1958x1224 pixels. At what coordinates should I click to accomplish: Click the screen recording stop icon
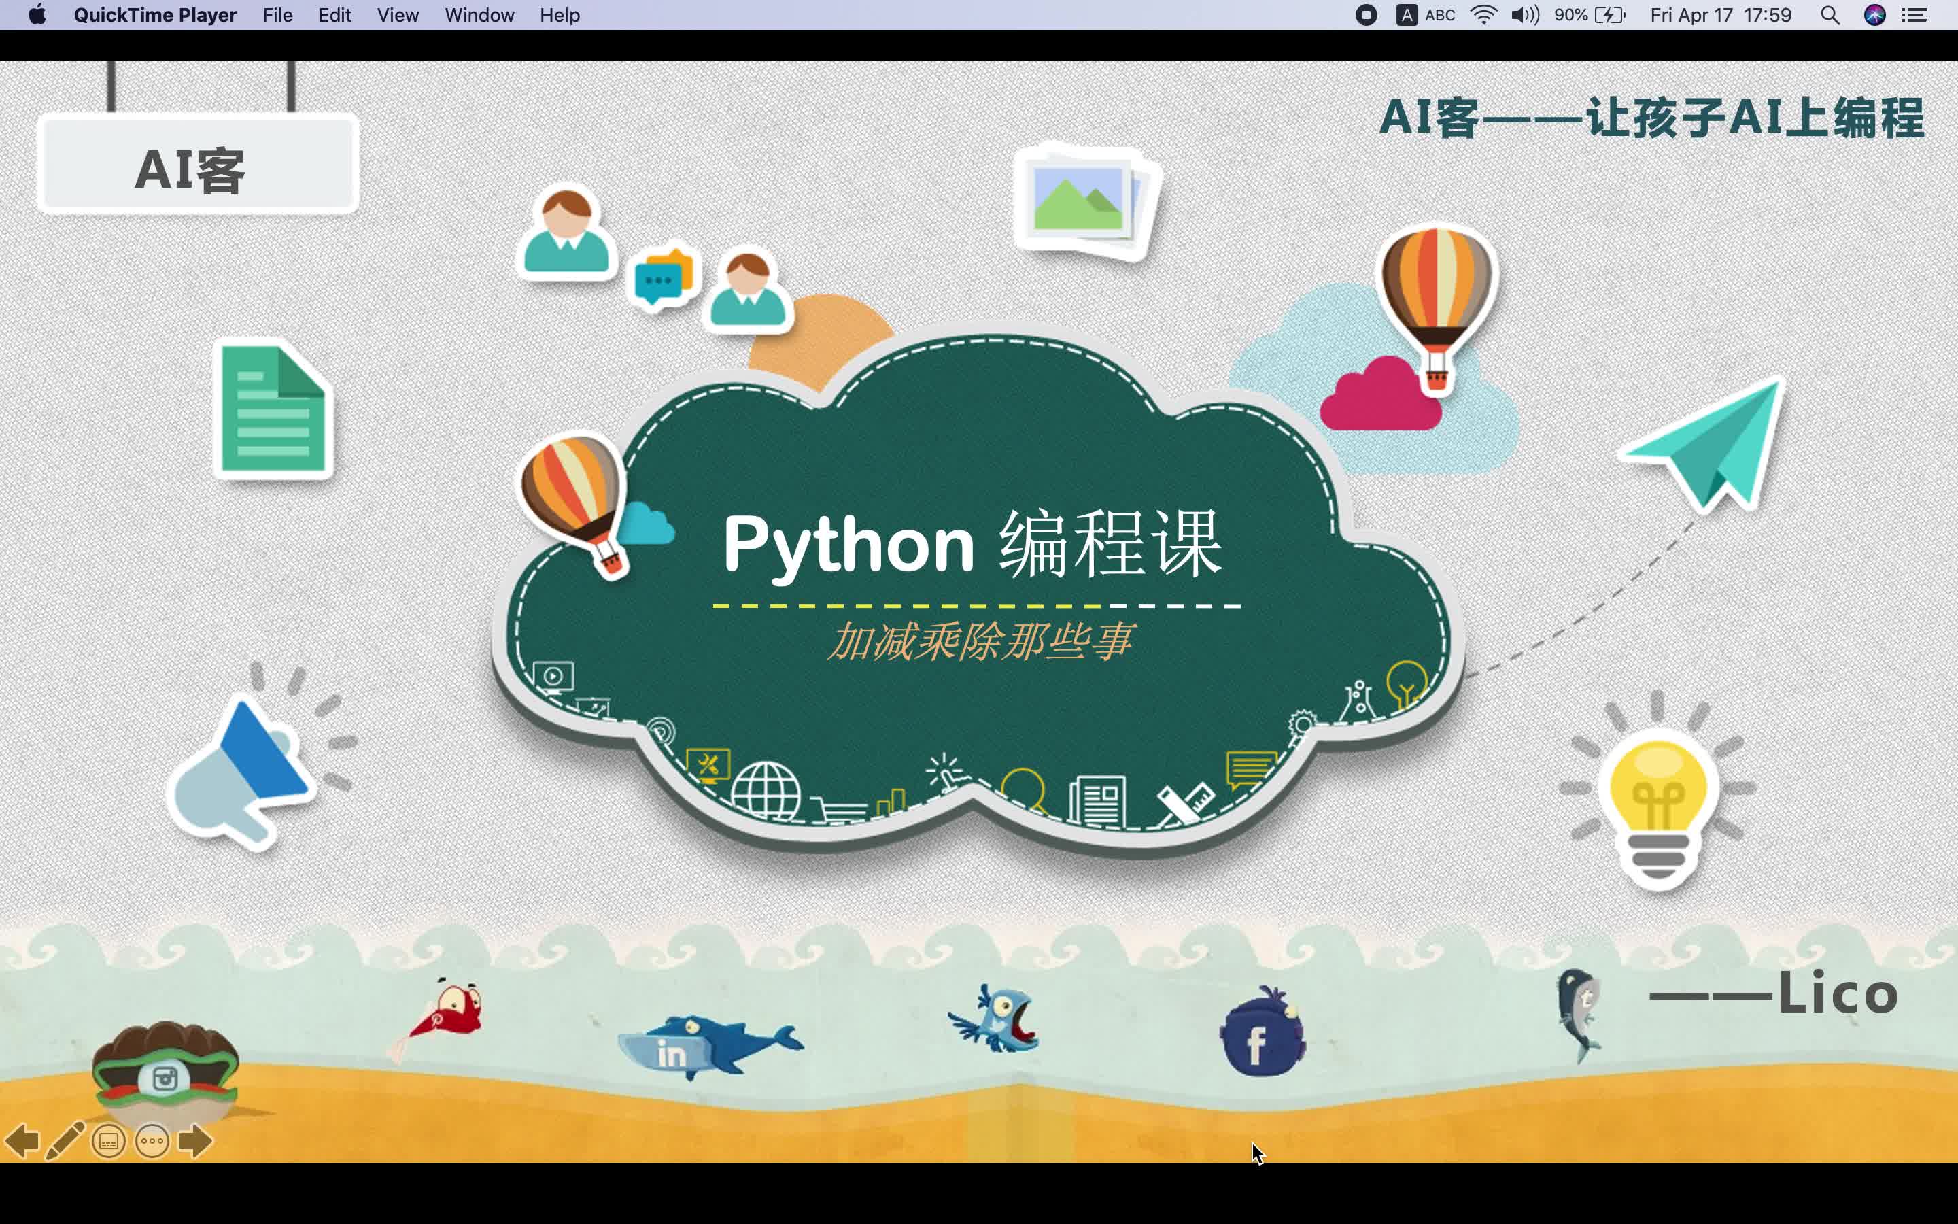(x=1366, y=16)
